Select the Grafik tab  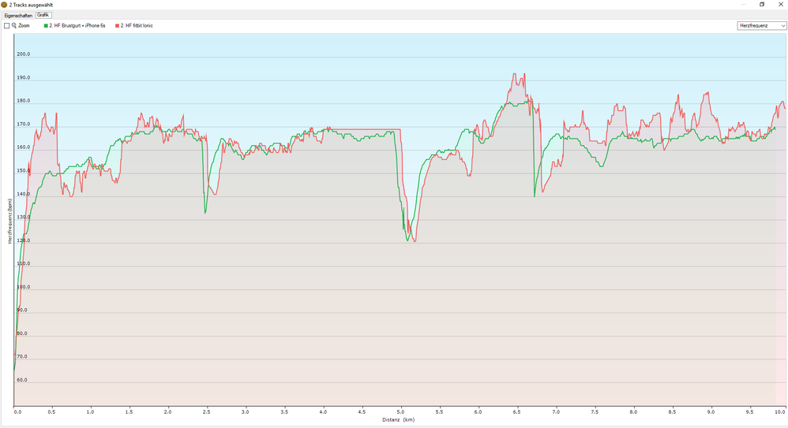click(x=43, y=15)
